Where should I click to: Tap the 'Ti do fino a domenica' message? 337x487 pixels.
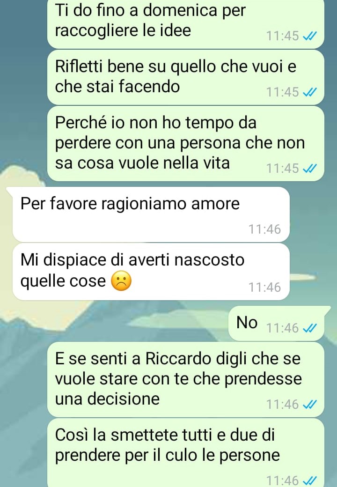click(x=185, y=24)
